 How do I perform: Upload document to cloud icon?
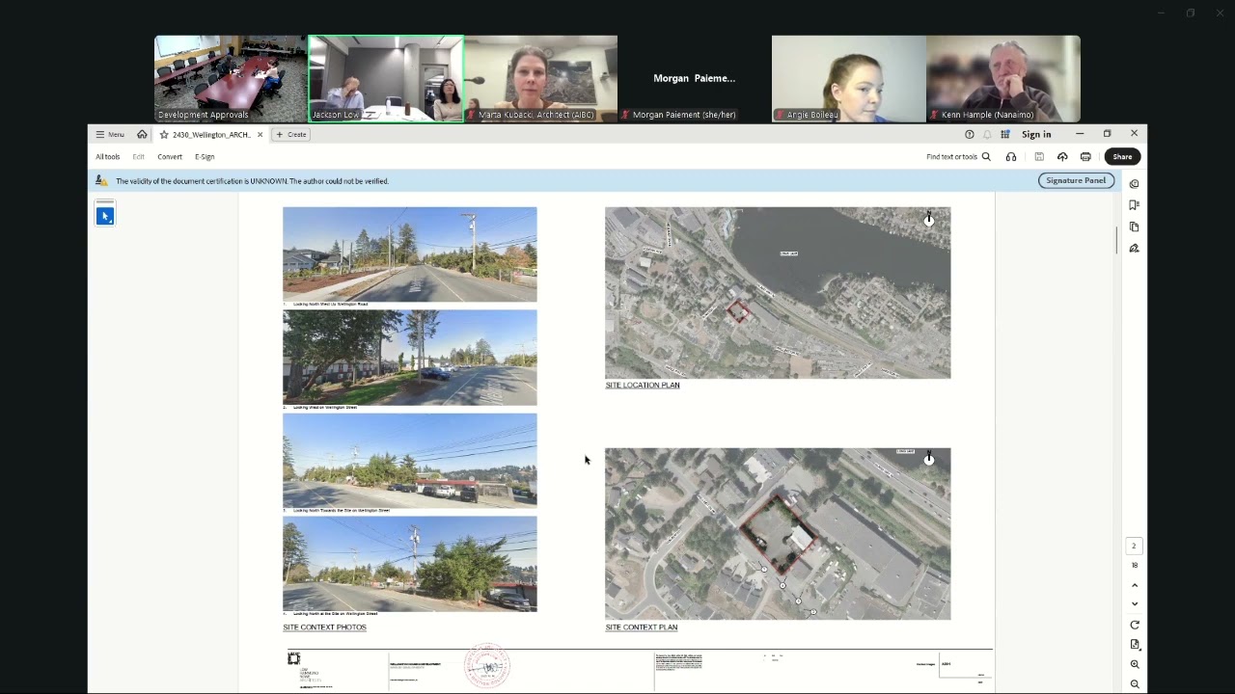(1062, 156)
